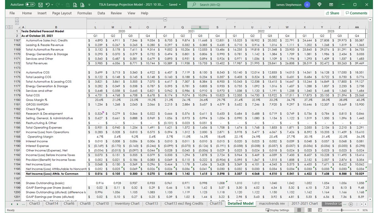Click the vertical scrollbar thumb
Screen dimensions: 378x213
[x=370, y=162]
